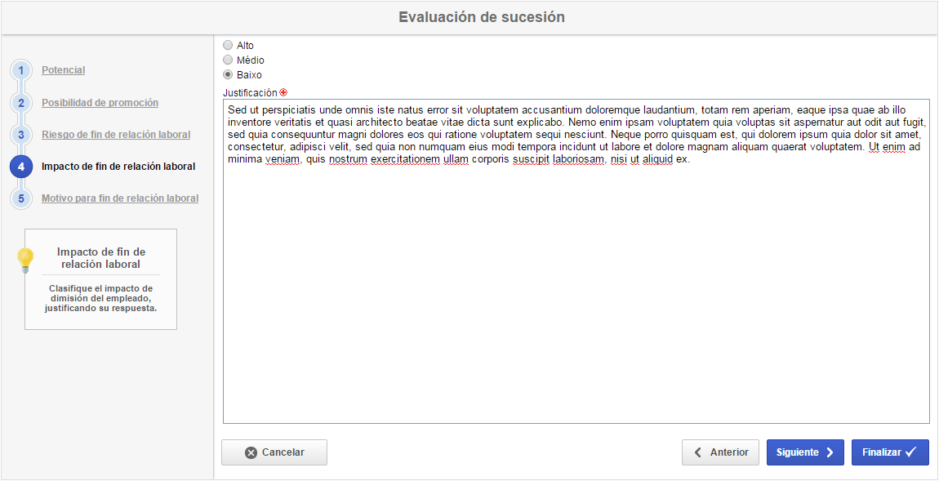The height and width of the screenshot is (481, 939).
Task: Open the Potencial step link
Action: (x=64, y=70)
